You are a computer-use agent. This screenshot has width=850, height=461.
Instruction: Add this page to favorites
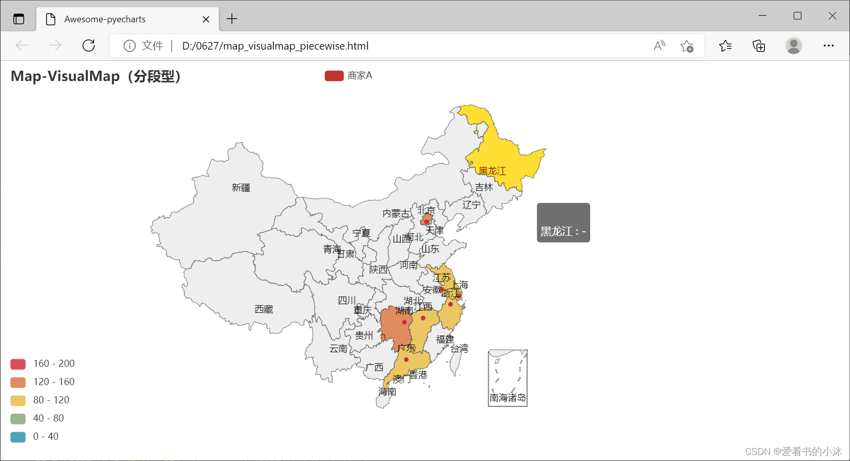[687, 46]
